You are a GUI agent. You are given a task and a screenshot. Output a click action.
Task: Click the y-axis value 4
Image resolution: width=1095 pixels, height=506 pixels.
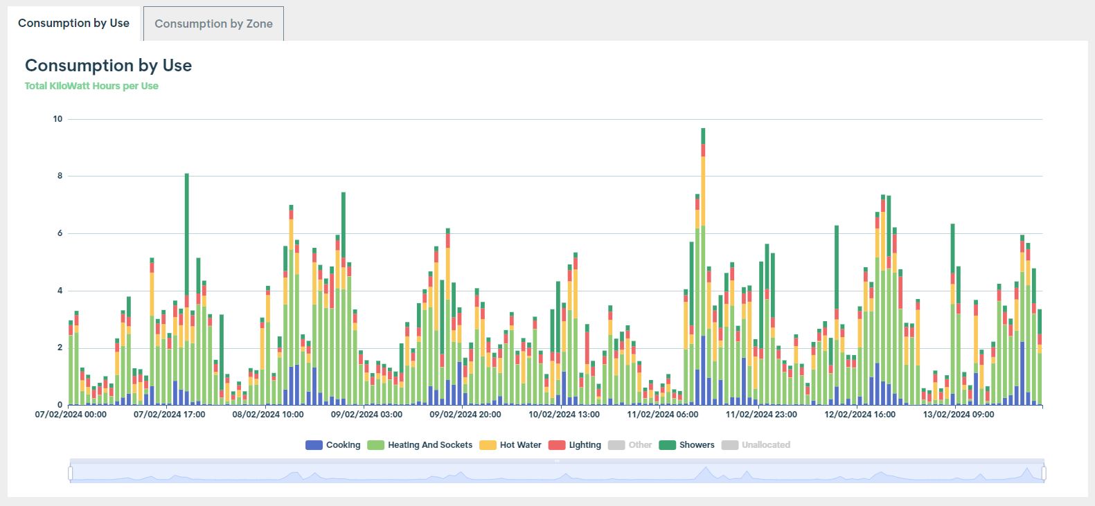click(x=60, y=291)
